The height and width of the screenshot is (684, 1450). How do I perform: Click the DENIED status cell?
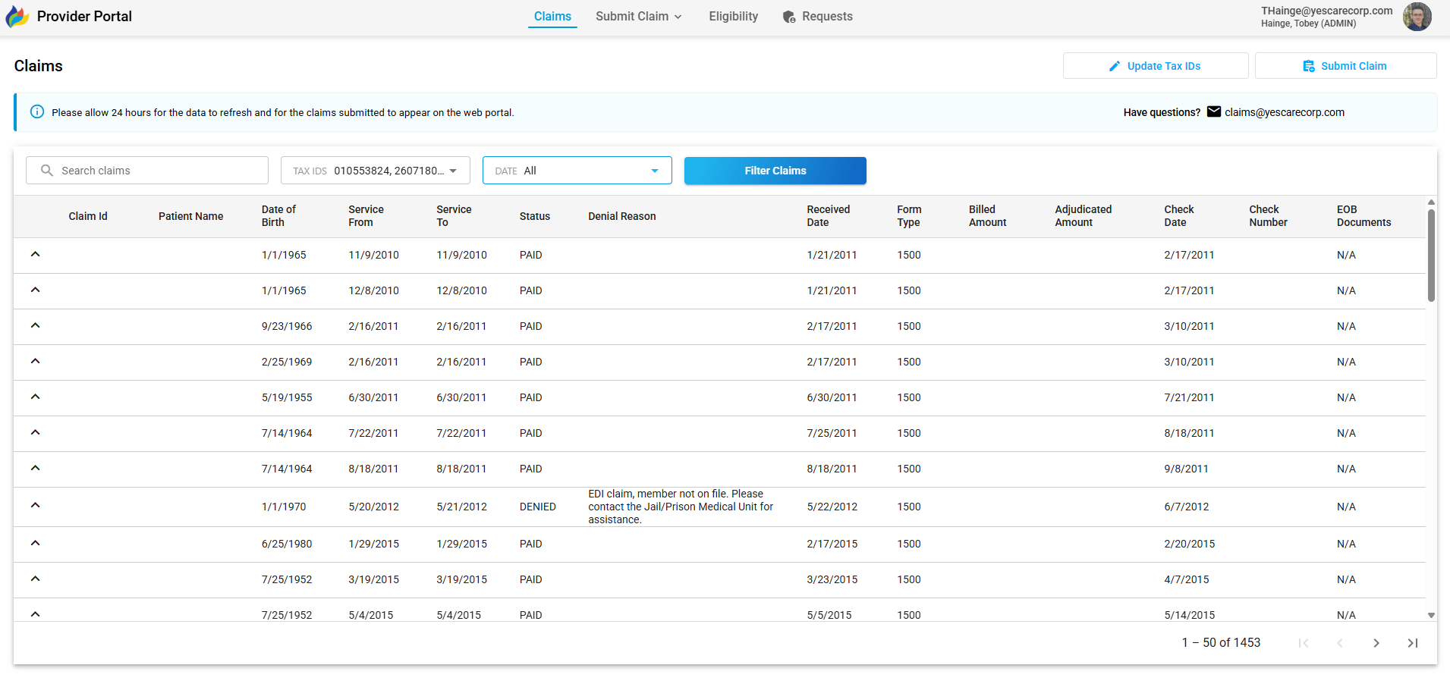click(538, 507)
